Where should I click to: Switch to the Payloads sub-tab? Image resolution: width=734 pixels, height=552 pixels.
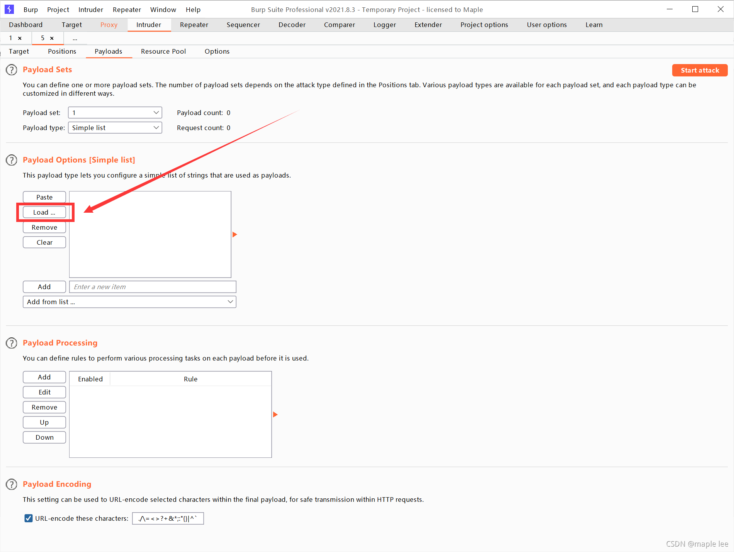click(x=109, y=51)
